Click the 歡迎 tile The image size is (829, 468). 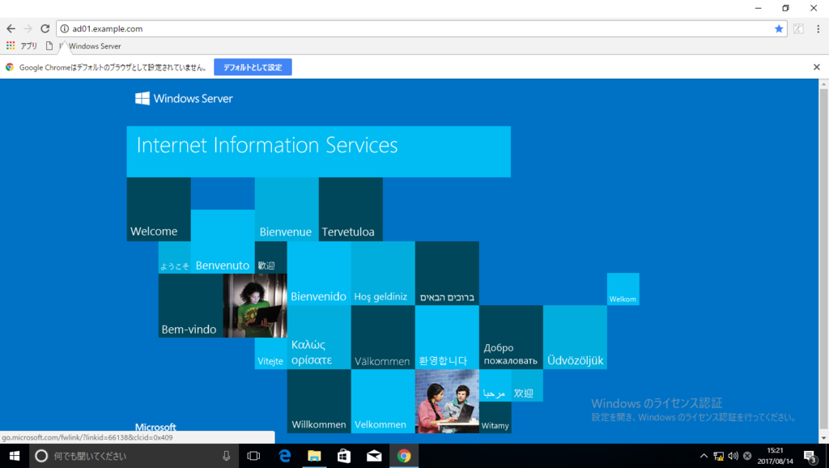tap(270, 257)
